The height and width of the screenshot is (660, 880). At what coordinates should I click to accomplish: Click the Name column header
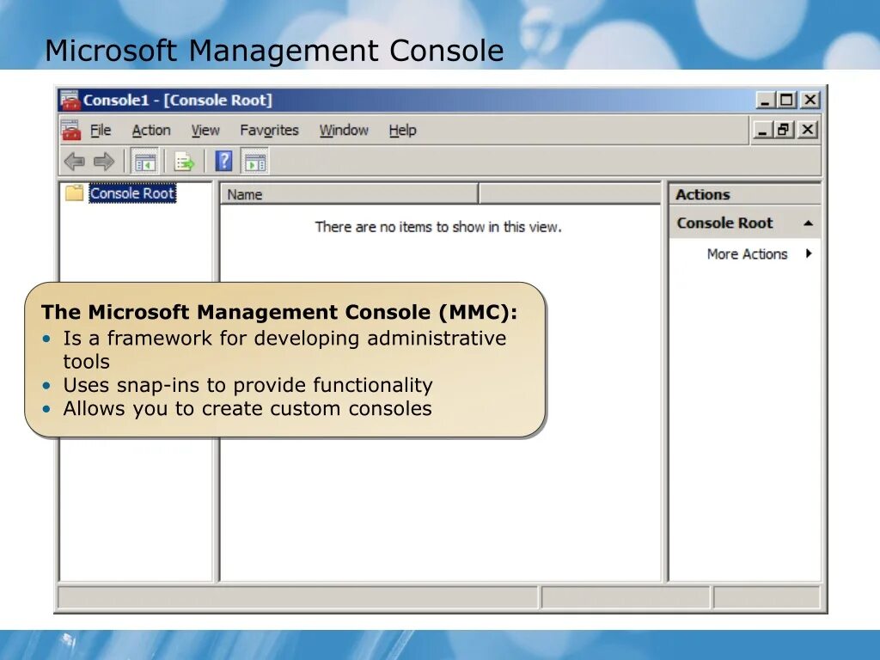pyautogui.click(x=349, y=194)
